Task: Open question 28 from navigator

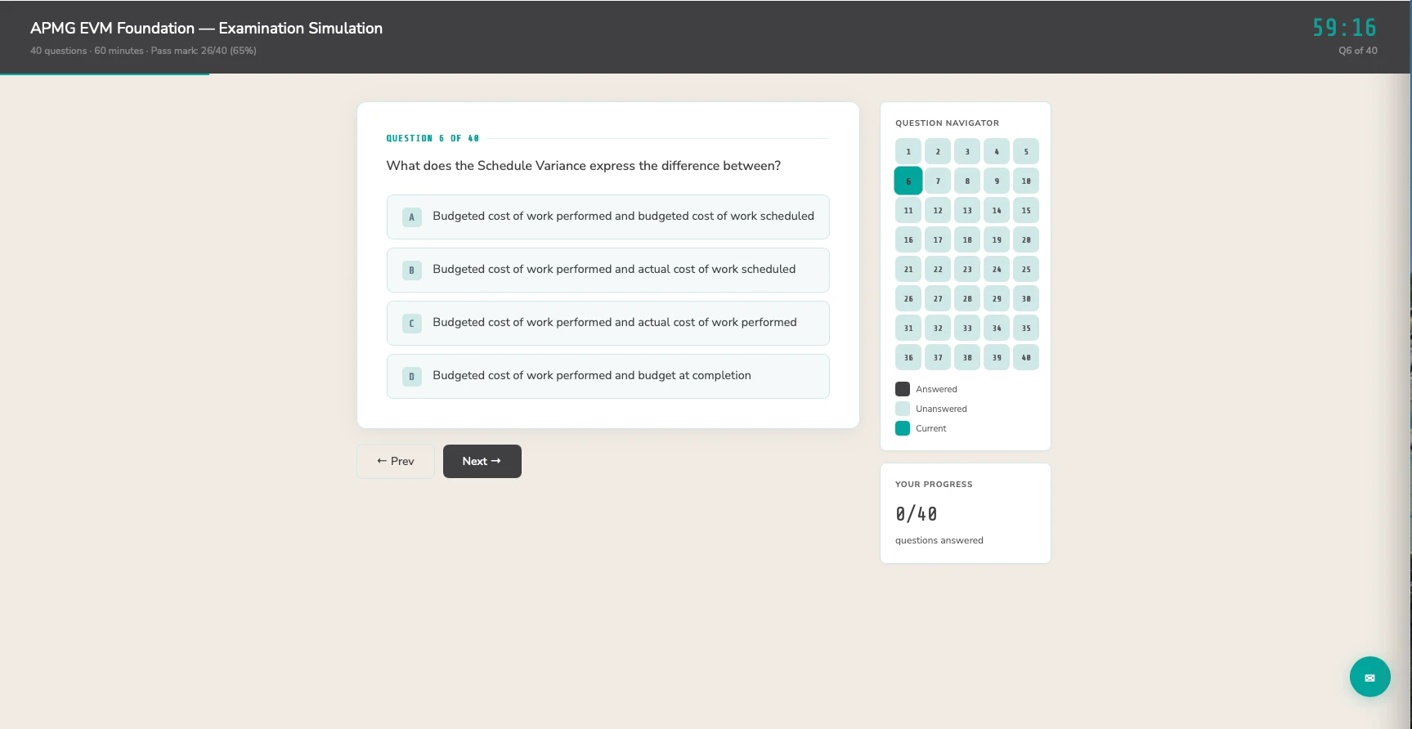Action: coord(967,298)
